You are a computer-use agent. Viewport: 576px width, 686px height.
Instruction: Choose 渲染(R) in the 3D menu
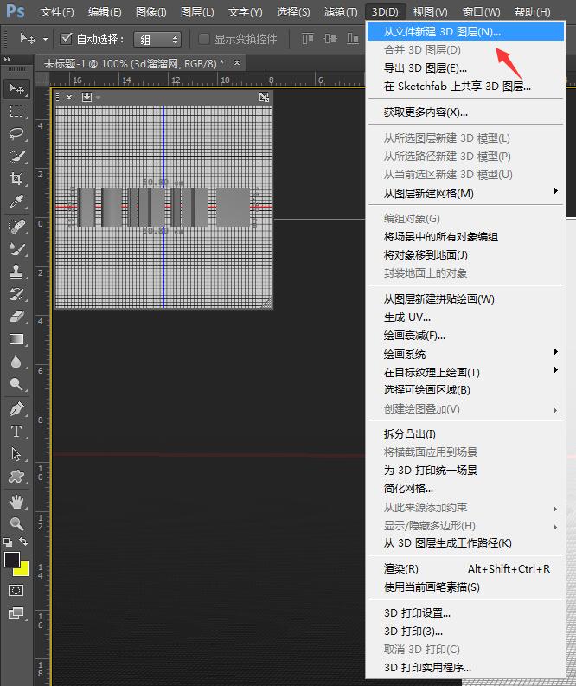tap(465, 568)
